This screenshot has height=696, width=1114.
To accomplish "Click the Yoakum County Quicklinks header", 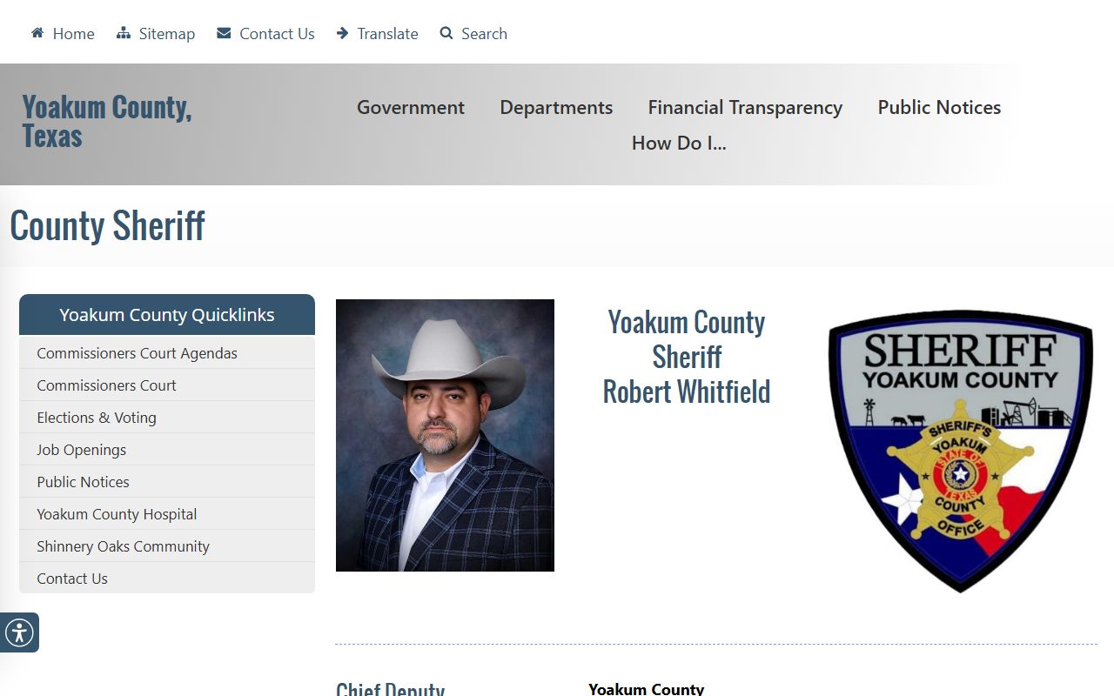I will tap(167, 315).
